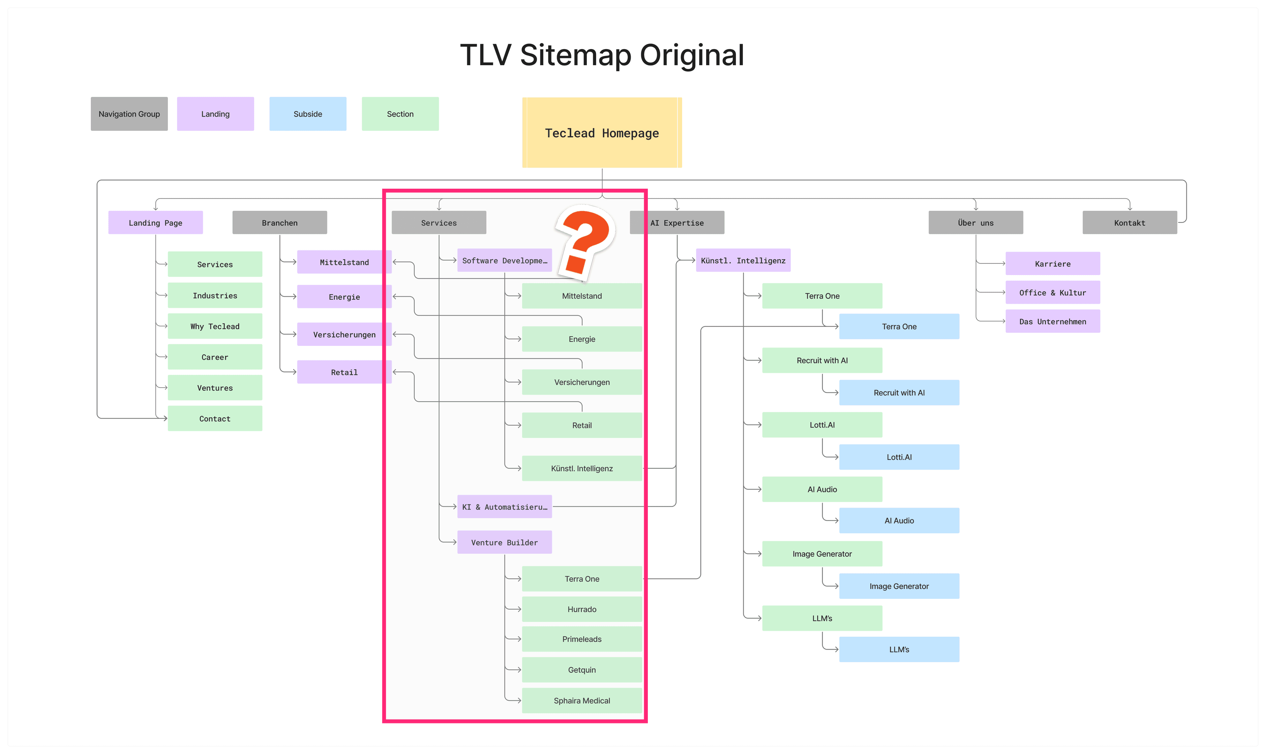Click the green Recruit with AI box
Image resolution: width=1266 pixels, height=754 pixels.
click(x=822, y=360)
